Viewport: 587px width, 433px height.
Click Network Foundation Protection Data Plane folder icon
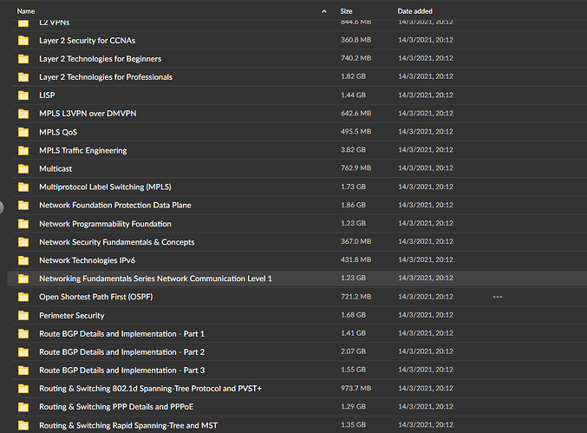[23, 206]
